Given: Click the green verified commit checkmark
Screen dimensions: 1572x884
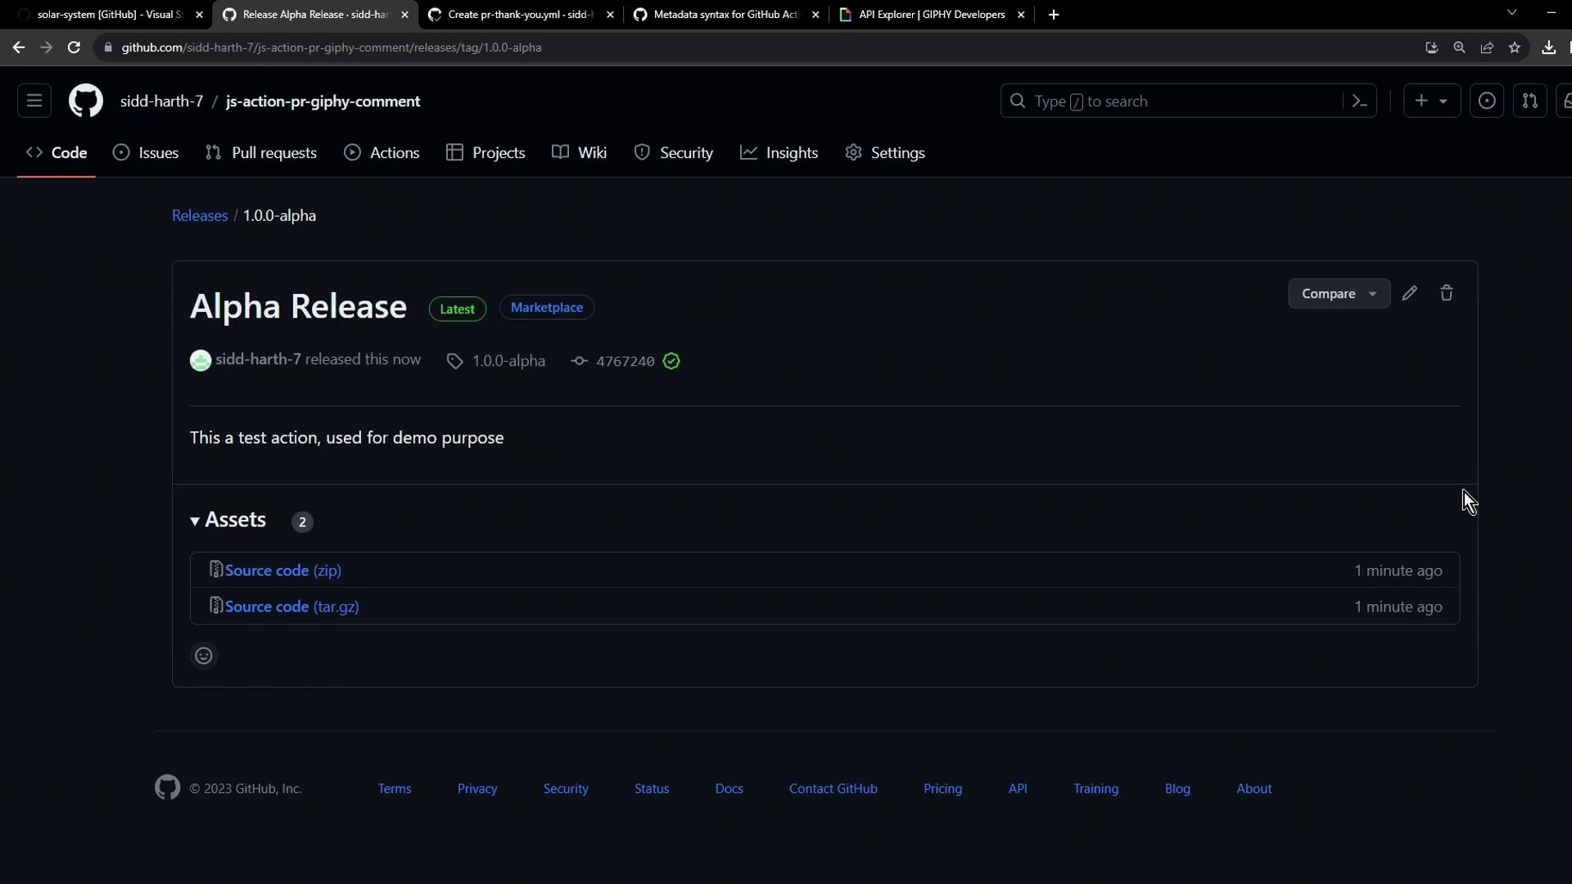Looking at the screenshot, I should [671, 361].
